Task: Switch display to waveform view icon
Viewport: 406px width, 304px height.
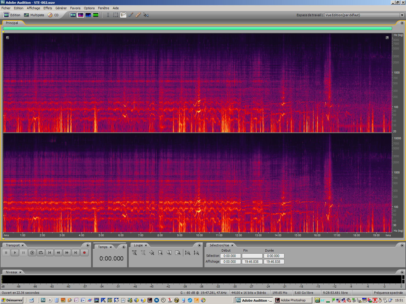Action: (73, 15)
